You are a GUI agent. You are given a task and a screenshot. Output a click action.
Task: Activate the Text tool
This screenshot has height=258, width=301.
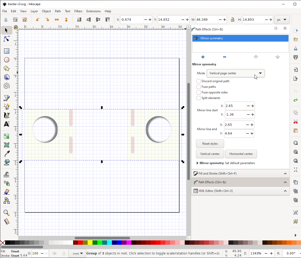coord(7,124)
